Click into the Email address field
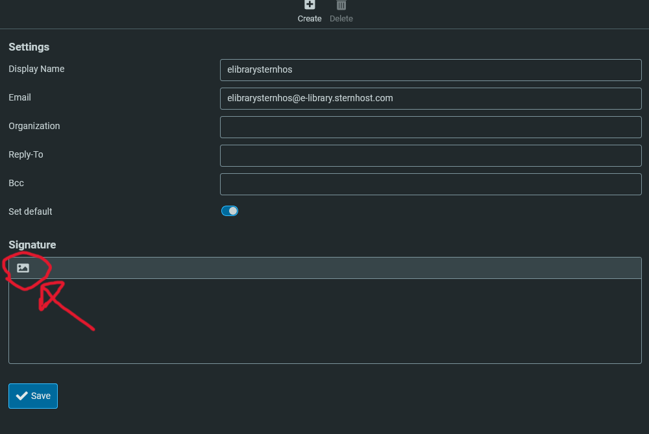This screenshot has height=434, width=649. [x=430, y=99]
